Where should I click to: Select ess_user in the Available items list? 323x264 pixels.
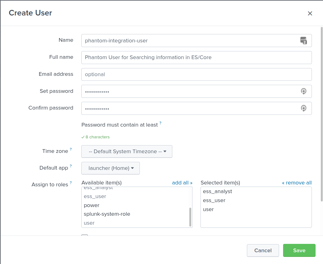[x=95, y=196]
